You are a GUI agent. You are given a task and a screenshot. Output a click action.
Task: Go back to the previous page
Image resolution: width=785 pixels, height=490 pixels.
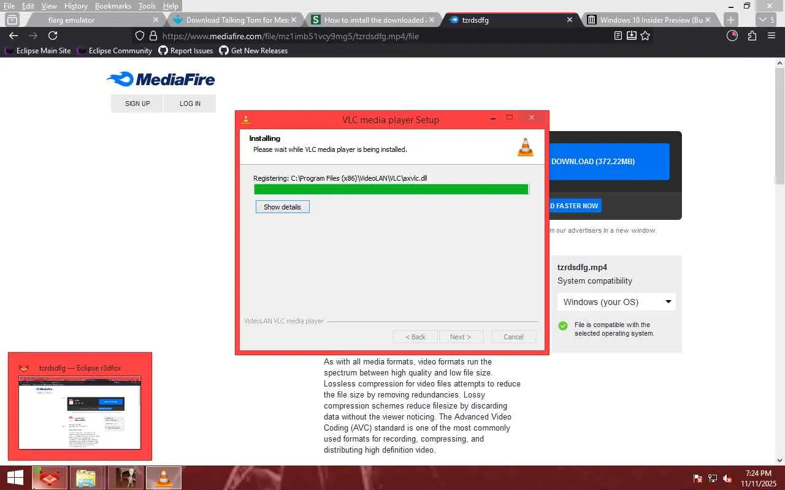[x=13, y=36]
